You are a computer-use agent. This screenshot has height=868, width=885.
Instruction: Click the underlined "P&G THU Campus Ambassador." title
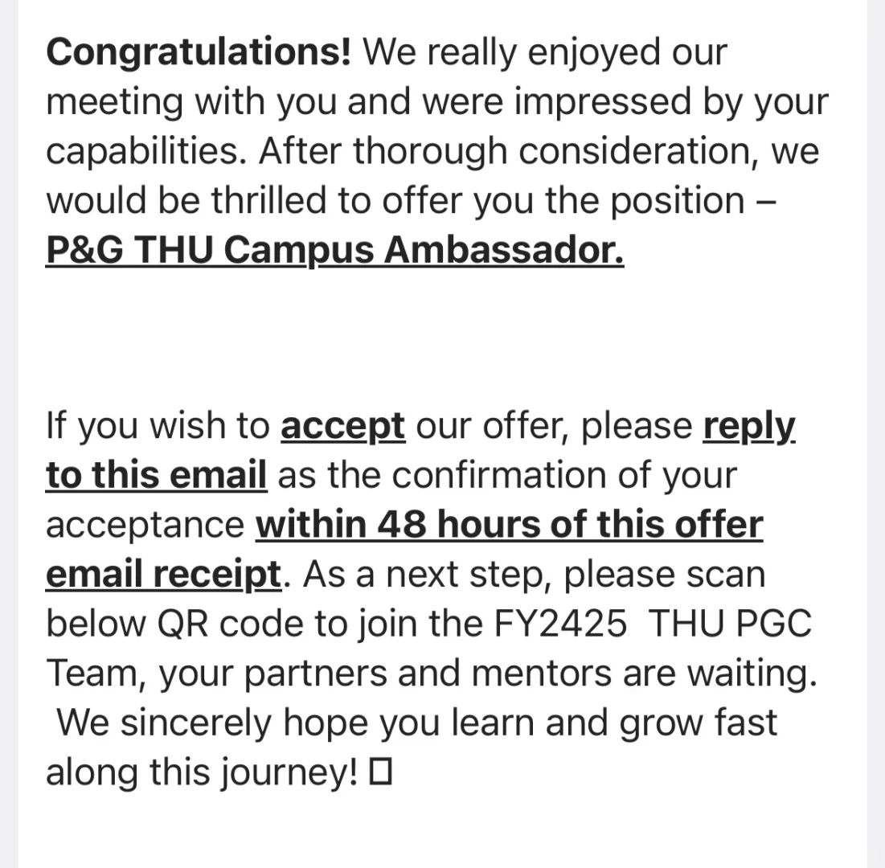334,250
